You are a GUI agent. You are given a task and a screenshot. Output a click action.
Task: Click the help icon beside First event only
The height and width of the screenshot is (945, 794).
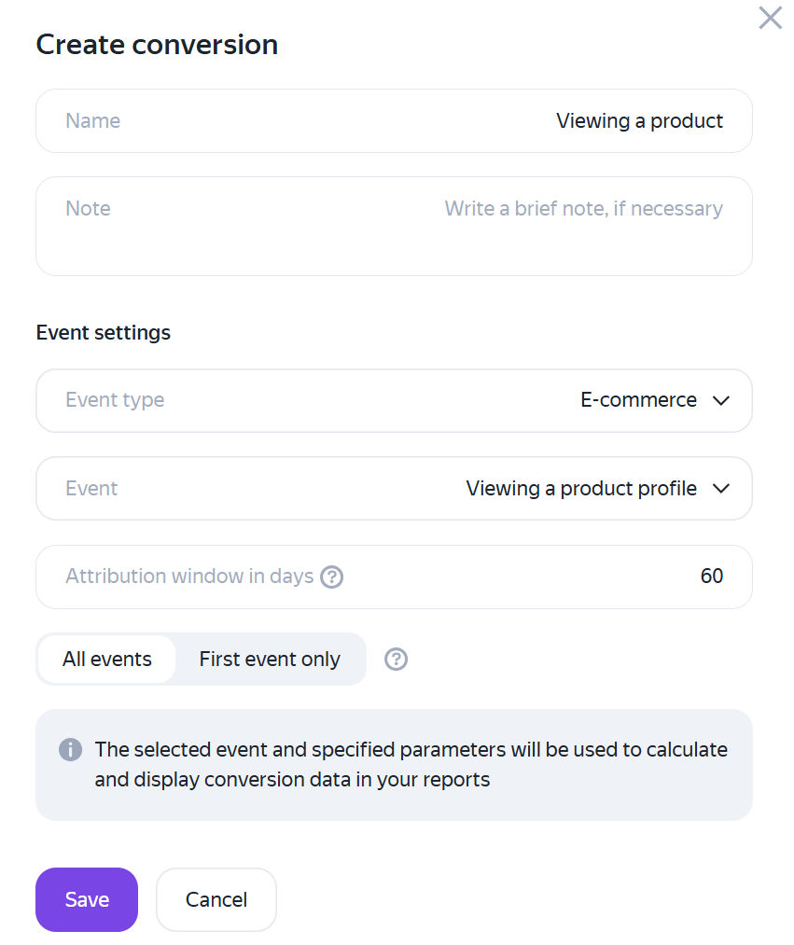tap(397, 659)
